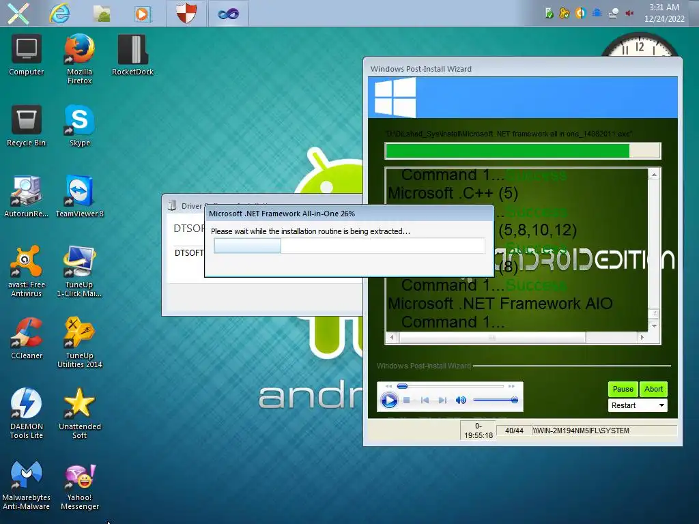
Task: Open the taskbar clock showing 3:31 AM
Action: (x=664, y=13)
